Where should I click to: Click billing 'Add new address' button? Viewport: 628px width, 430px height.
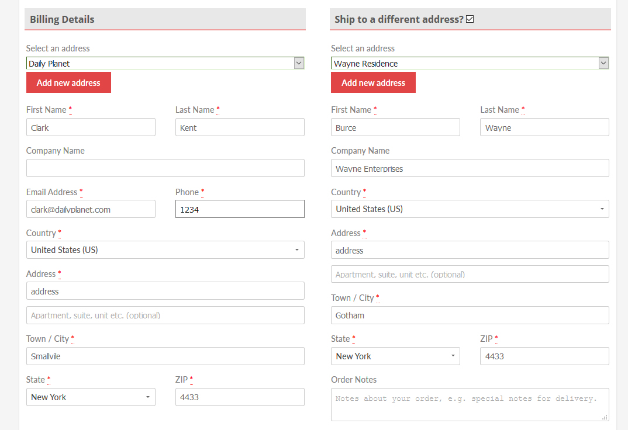[68, 82]
